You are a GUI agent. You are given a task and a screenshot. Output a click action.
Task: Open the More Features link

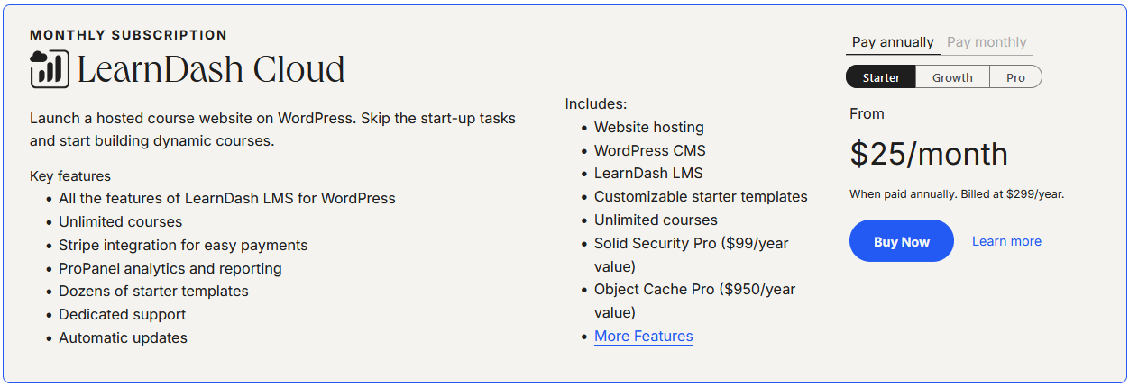644,337
